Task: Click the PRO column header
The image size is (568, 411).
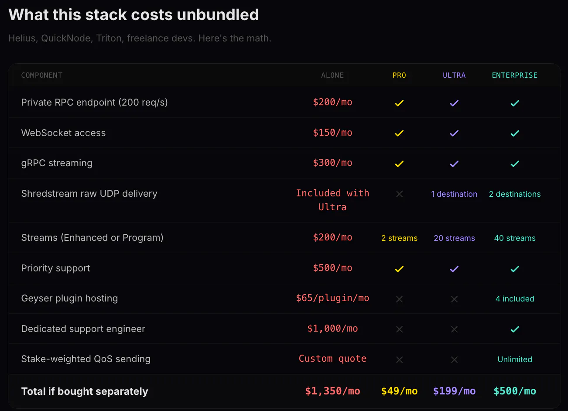Action: tap(399, 75)
